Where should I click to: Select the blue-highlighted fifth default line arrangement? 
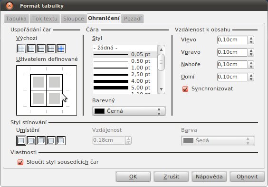click(61, 49)
